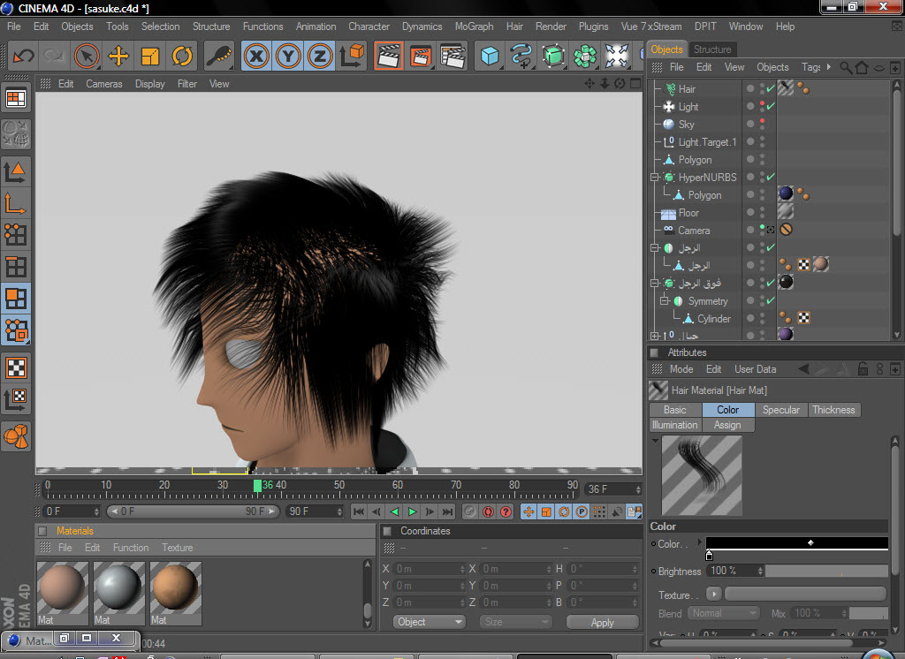
Task: Switch to the Structure tab
Action: click(712, 49)
